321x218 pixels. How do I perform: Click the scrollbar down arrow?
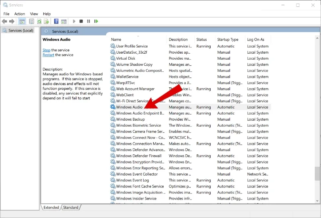coord(317,201)
